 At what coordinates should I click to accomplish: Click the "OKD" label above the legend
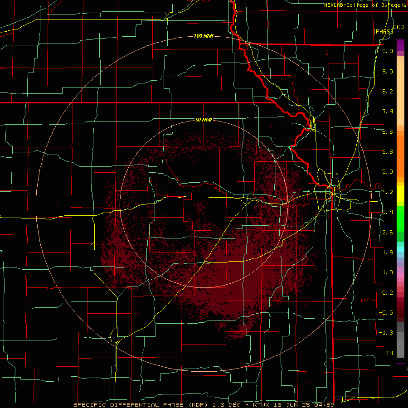pos(398,27)
